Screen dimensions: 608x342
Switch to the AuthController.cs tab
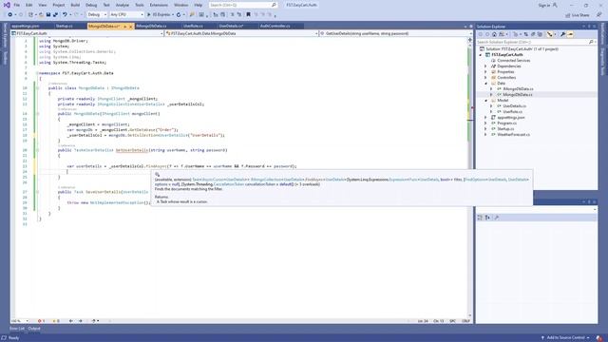(275, 26)
